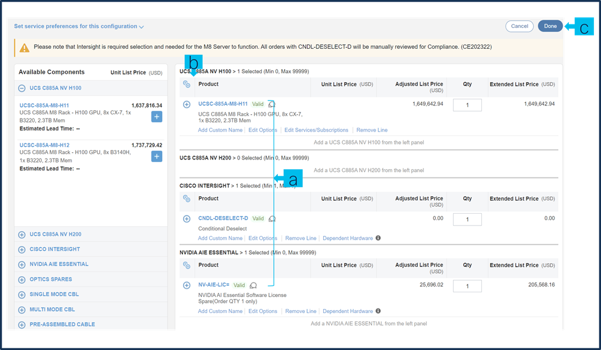601x350 pixels.
Task: Open the service preferences dropdown
Action: (x=79, y=26)
